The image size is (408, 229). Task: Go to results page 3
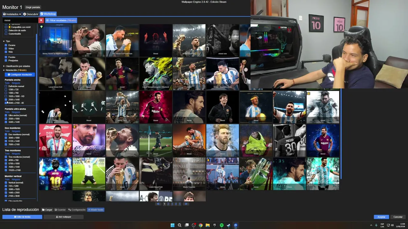click(x=172, y=204)
